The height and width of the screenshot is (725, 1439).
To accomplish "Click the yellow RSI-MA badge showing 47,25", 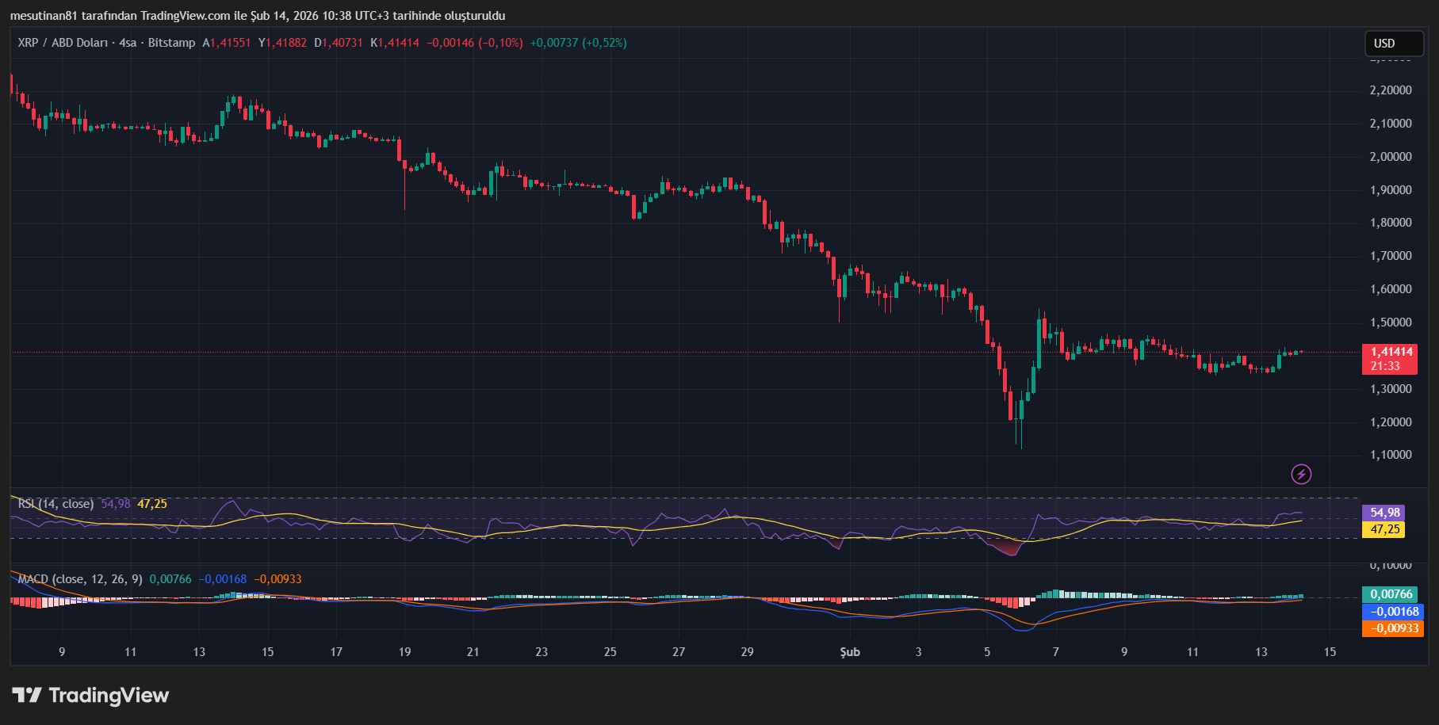I will (x=1384, y=529).
